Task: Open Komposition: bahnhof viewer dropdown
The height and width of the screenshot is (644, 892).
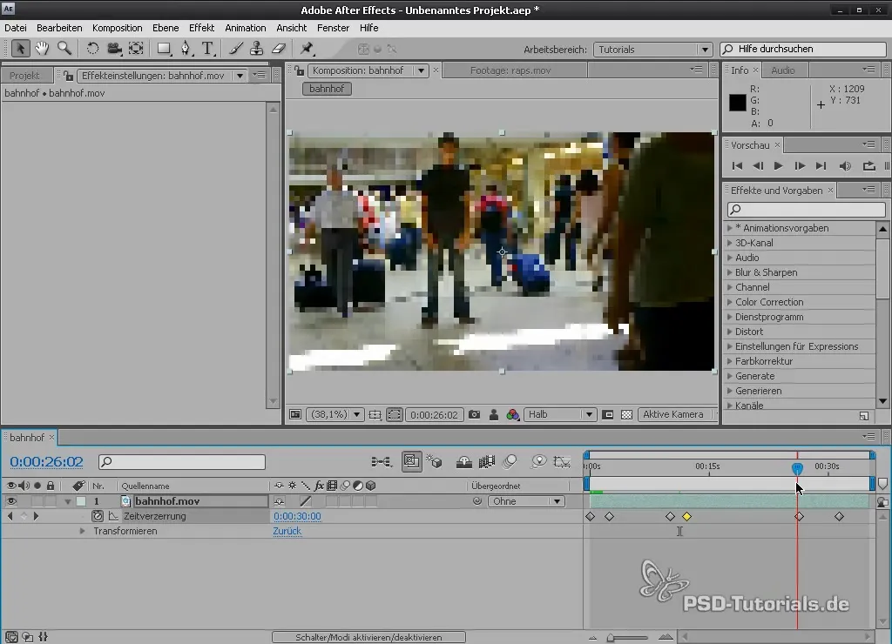Action: (421, 70)
